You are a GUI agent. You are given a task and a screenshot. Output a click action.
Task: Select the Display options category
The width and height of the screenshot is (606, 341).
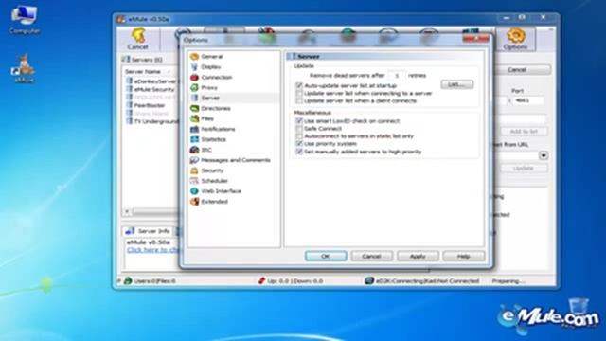[210, 67]
